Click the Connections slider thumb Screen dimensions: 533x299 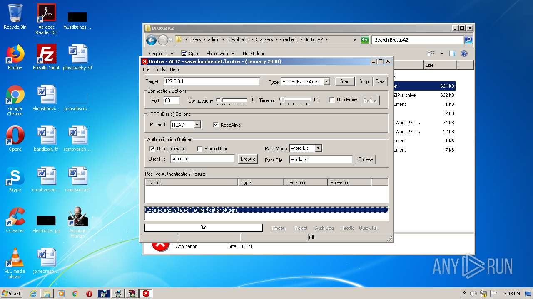[219, 100]
